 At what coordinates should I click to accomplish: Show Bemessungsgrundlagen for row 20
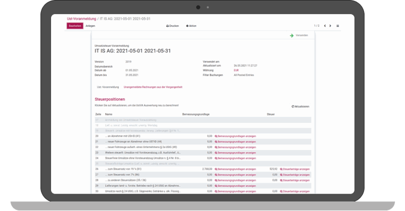(235, 136)
